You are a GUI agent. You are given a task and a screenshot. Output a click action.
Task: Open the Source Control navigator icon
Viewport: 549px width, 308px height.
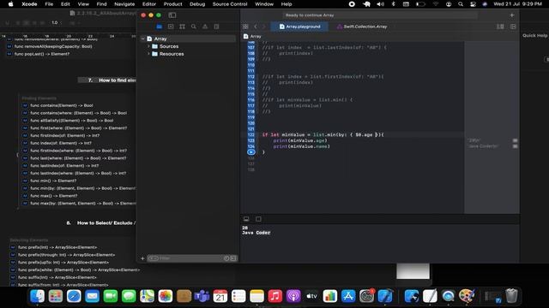[171, 27]
